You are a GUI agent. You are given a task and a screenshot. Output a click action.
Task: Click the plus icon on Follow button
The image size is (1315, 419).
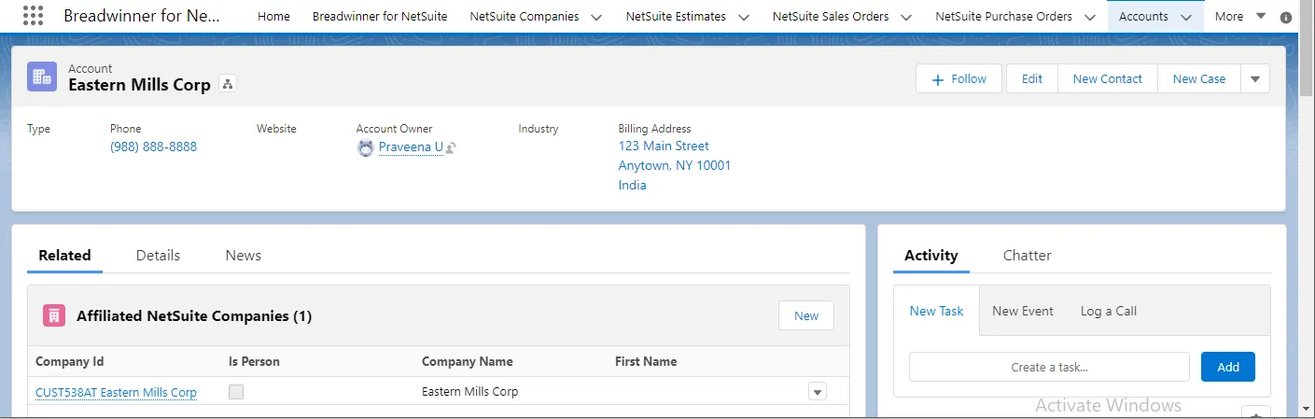[938, 79]
